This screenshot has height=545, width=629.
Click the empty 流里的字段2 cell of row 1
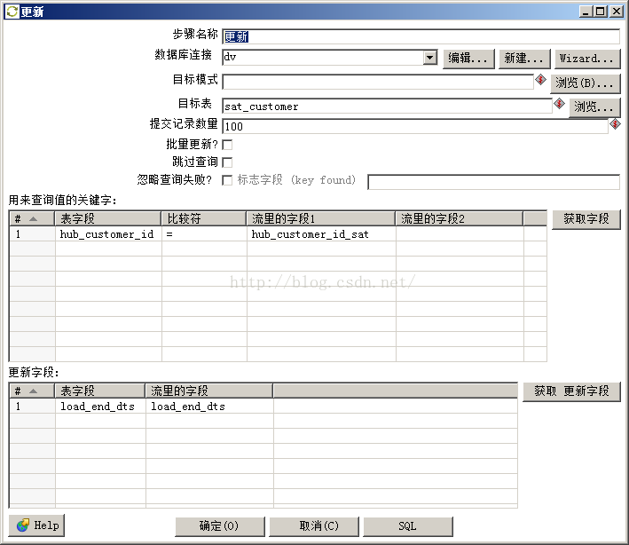460,234
